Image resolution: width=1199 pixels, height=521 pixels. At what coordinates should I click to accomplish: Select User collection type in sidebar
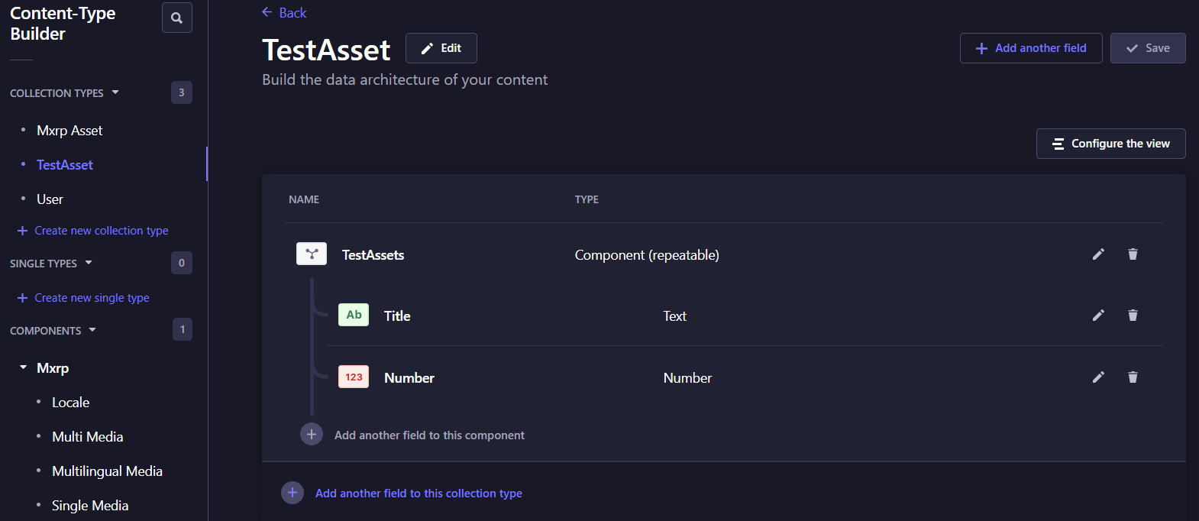click(50, 199)
